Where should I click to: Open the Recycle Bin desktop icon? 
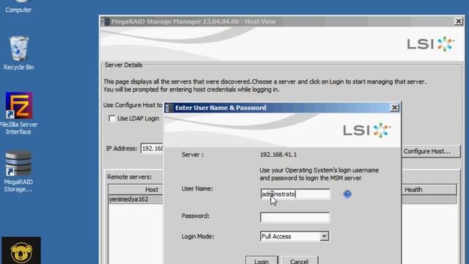click(x=18, y=53)
